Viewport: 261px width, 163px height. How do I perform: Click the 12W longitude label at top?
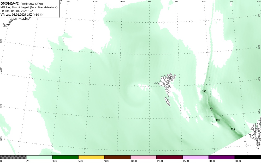[x=95, y=2]
